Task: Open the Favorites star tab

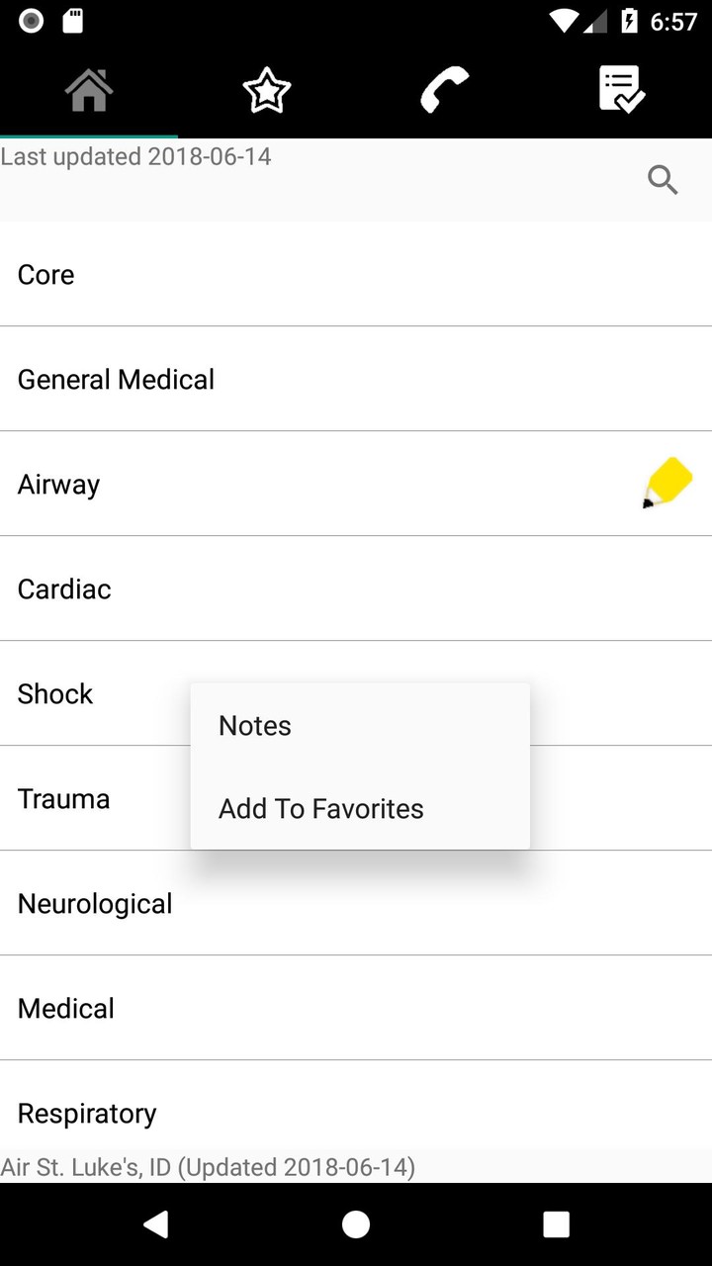Action: [267, 90]
